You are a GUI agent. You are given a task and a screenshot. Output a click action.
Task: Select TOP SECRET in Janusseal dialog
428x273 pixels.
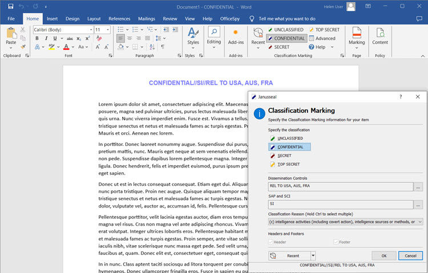285,164
